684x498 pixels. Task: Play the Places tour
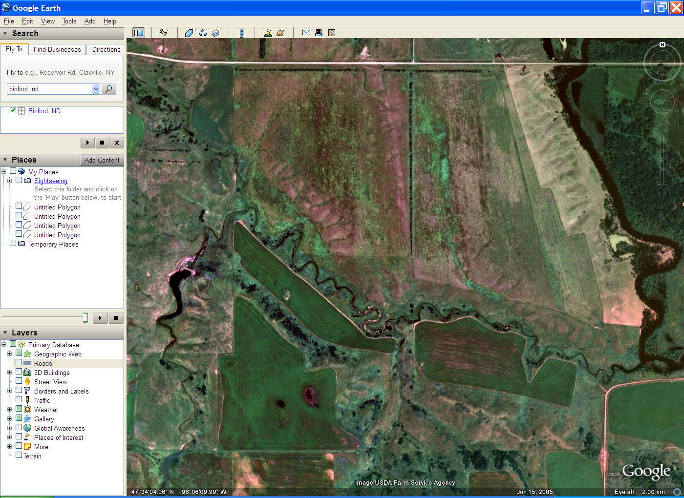click(100, 318)
